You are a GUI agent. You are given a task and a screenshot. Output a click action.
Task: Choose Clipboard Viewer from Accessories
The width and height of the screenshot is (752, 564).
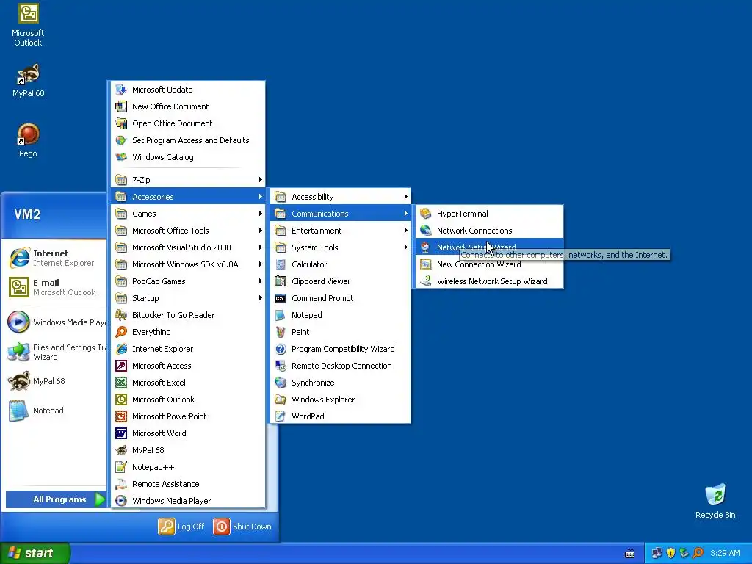point(341,281)
